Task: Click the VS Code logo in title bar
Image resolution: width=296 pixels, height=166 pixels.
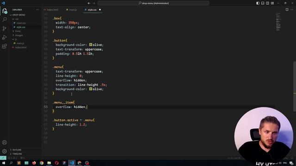Action: pos(3,3)
